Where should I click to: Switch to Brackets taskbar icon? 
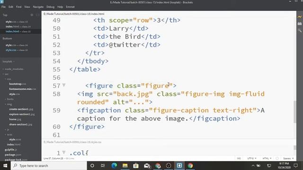coord(179,166)
